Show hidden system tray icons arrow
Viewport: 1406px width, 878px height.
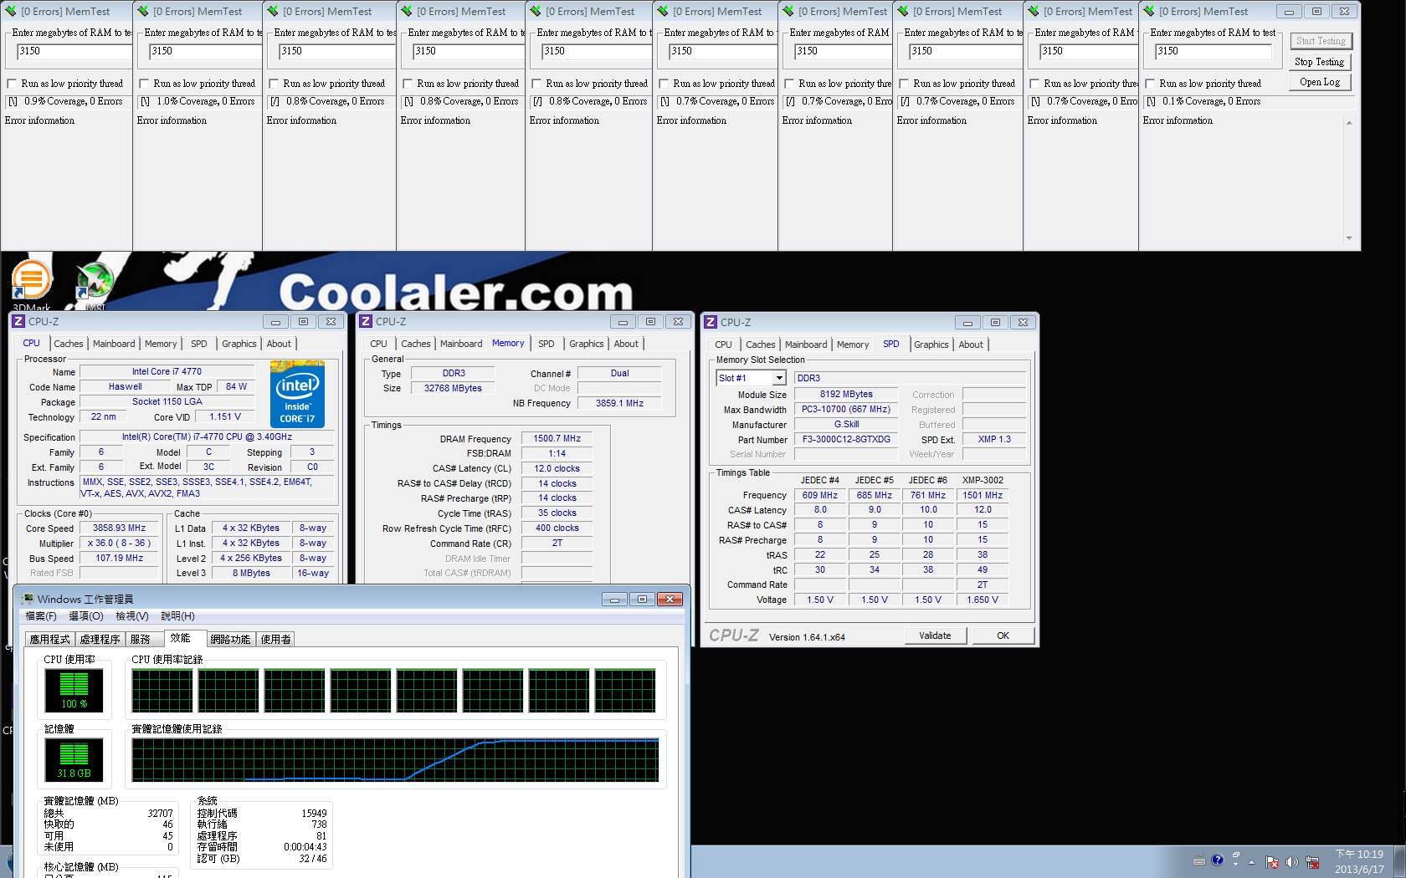pos(1252,862)
